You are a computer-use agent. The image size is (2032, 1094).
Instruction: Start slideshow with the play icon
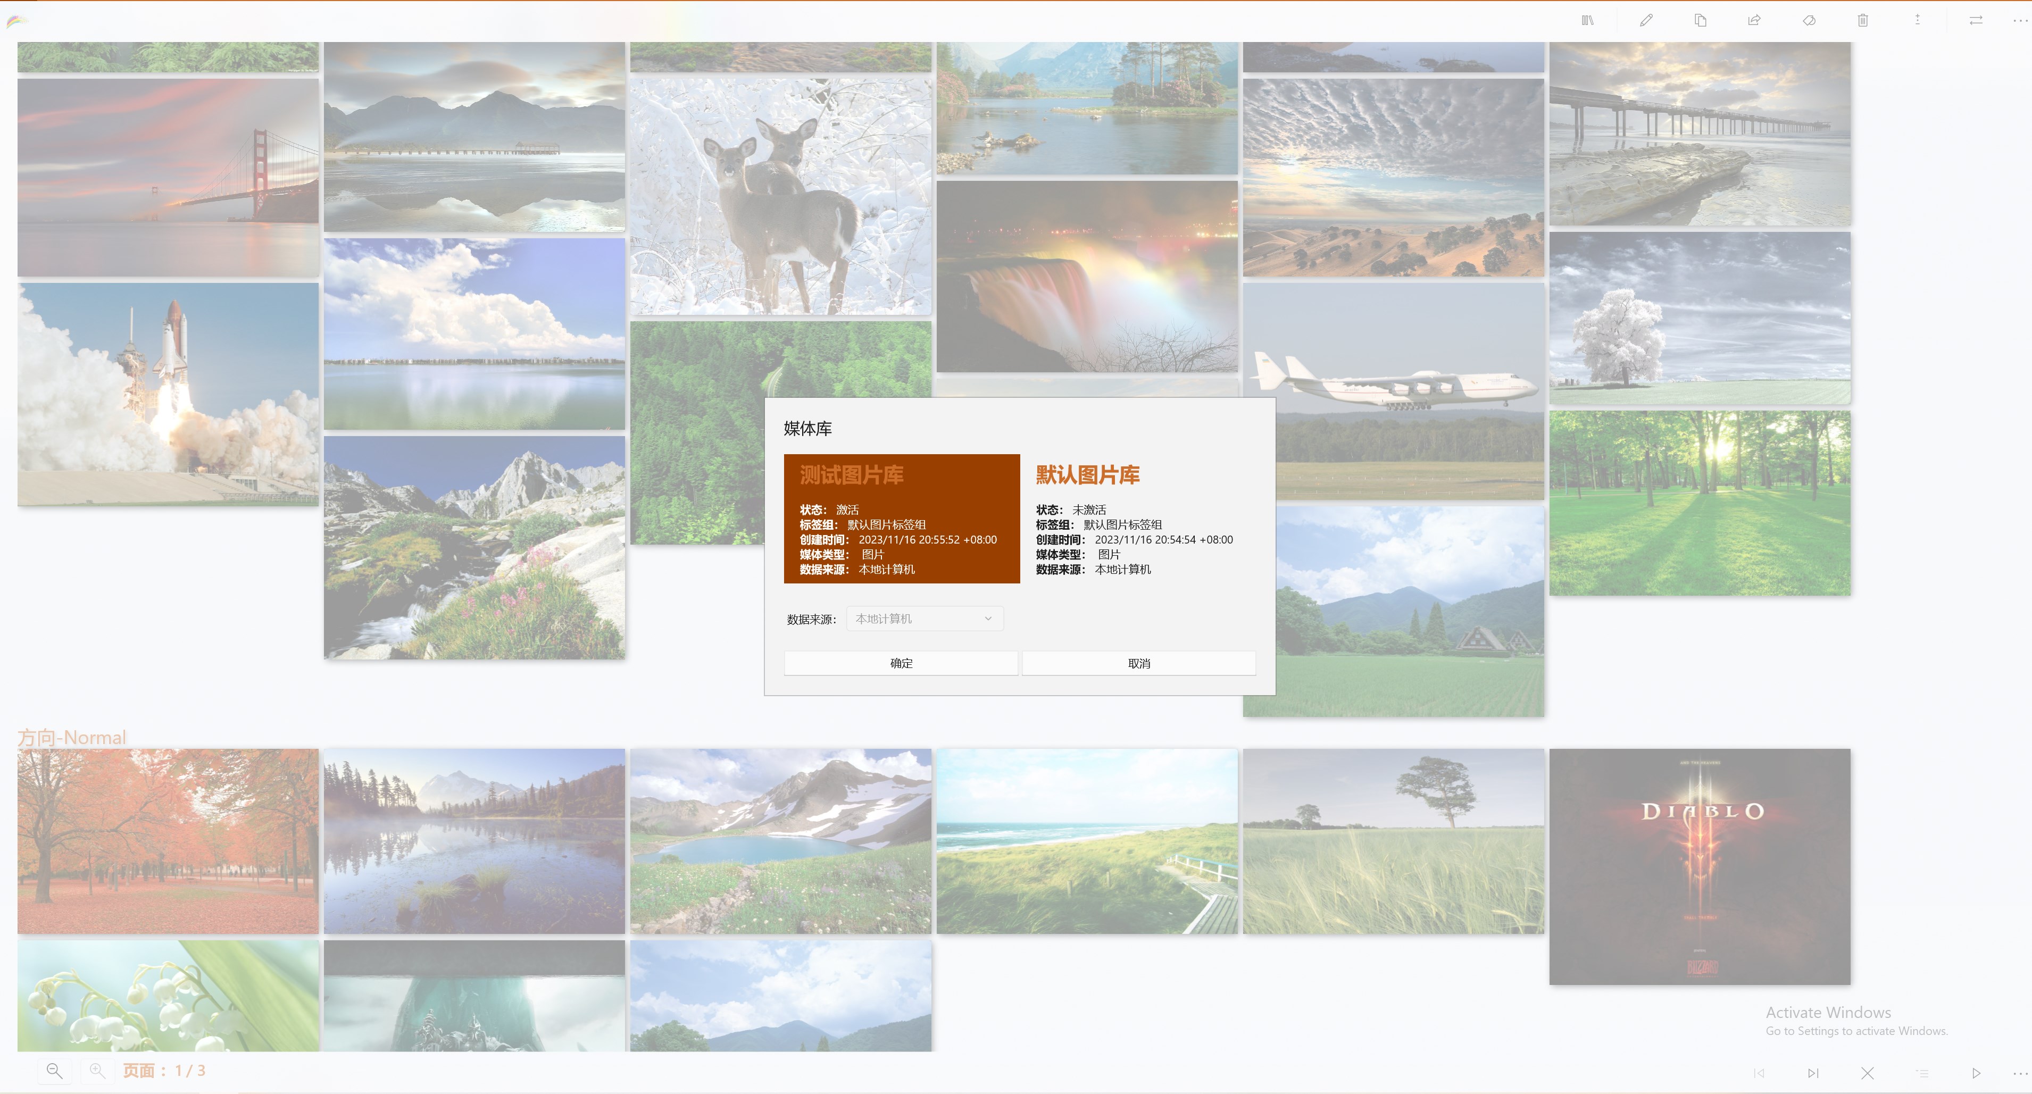tap(1976, 1073)
